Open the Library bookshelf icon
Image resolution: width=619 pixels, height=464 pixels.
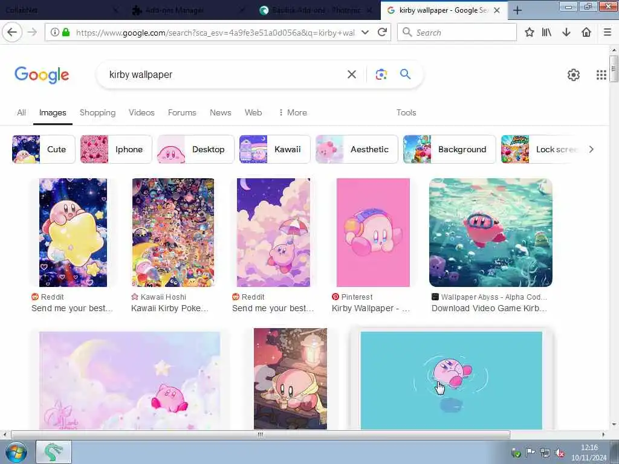pos(546,32)
